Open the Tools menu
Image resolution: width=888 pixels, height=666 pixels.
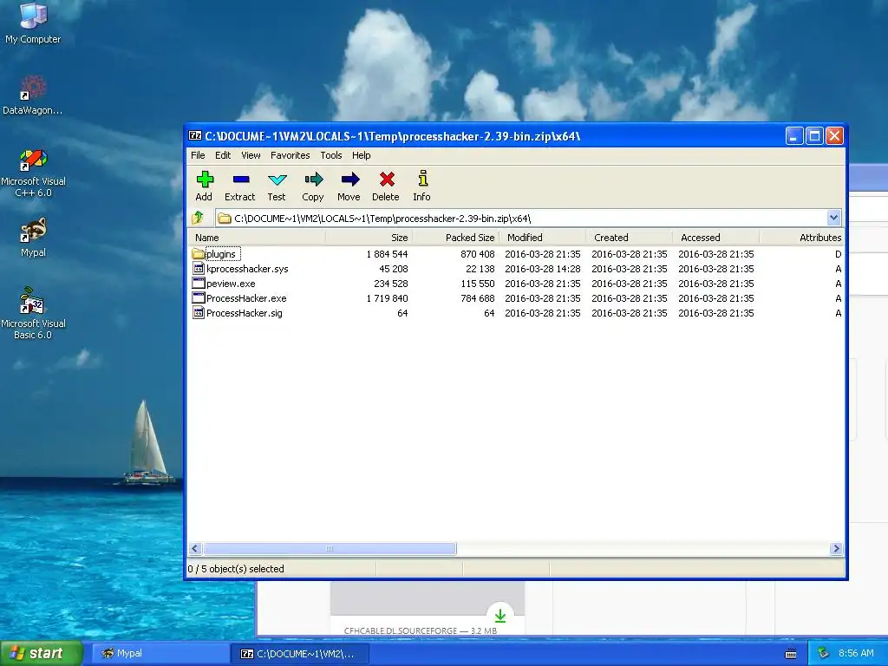[331, 155]
